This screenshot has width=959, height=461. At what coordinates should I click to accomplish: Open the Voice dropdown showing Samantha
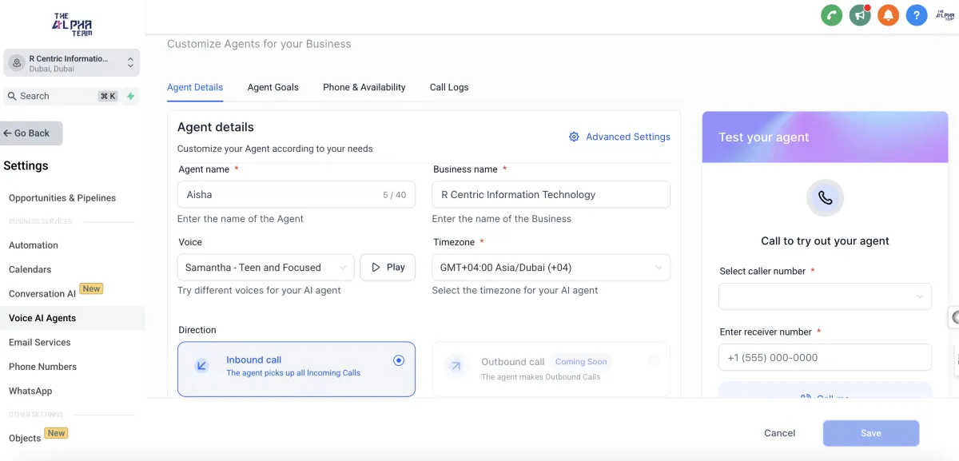coord(265,268)
